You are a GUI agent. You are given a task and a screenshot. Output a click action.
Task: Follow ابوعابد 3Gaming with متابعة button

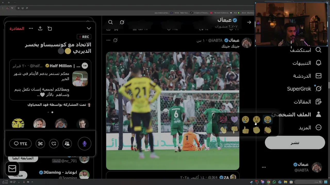[x=18, y=175]
